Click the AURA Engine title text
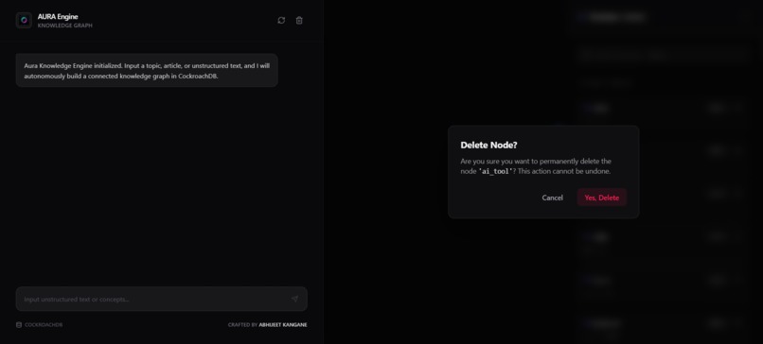 click(58, 16)
